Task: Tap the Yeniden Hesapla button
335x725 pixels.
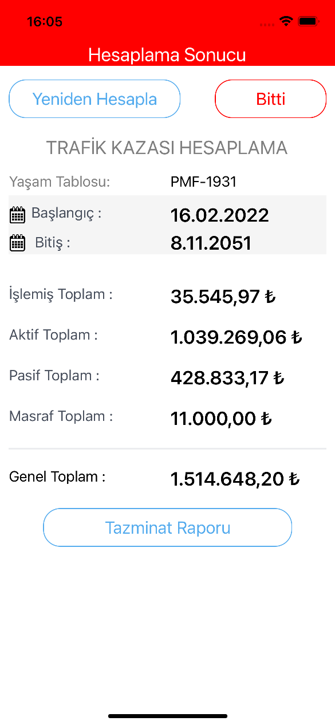Action: coord(94,99)
